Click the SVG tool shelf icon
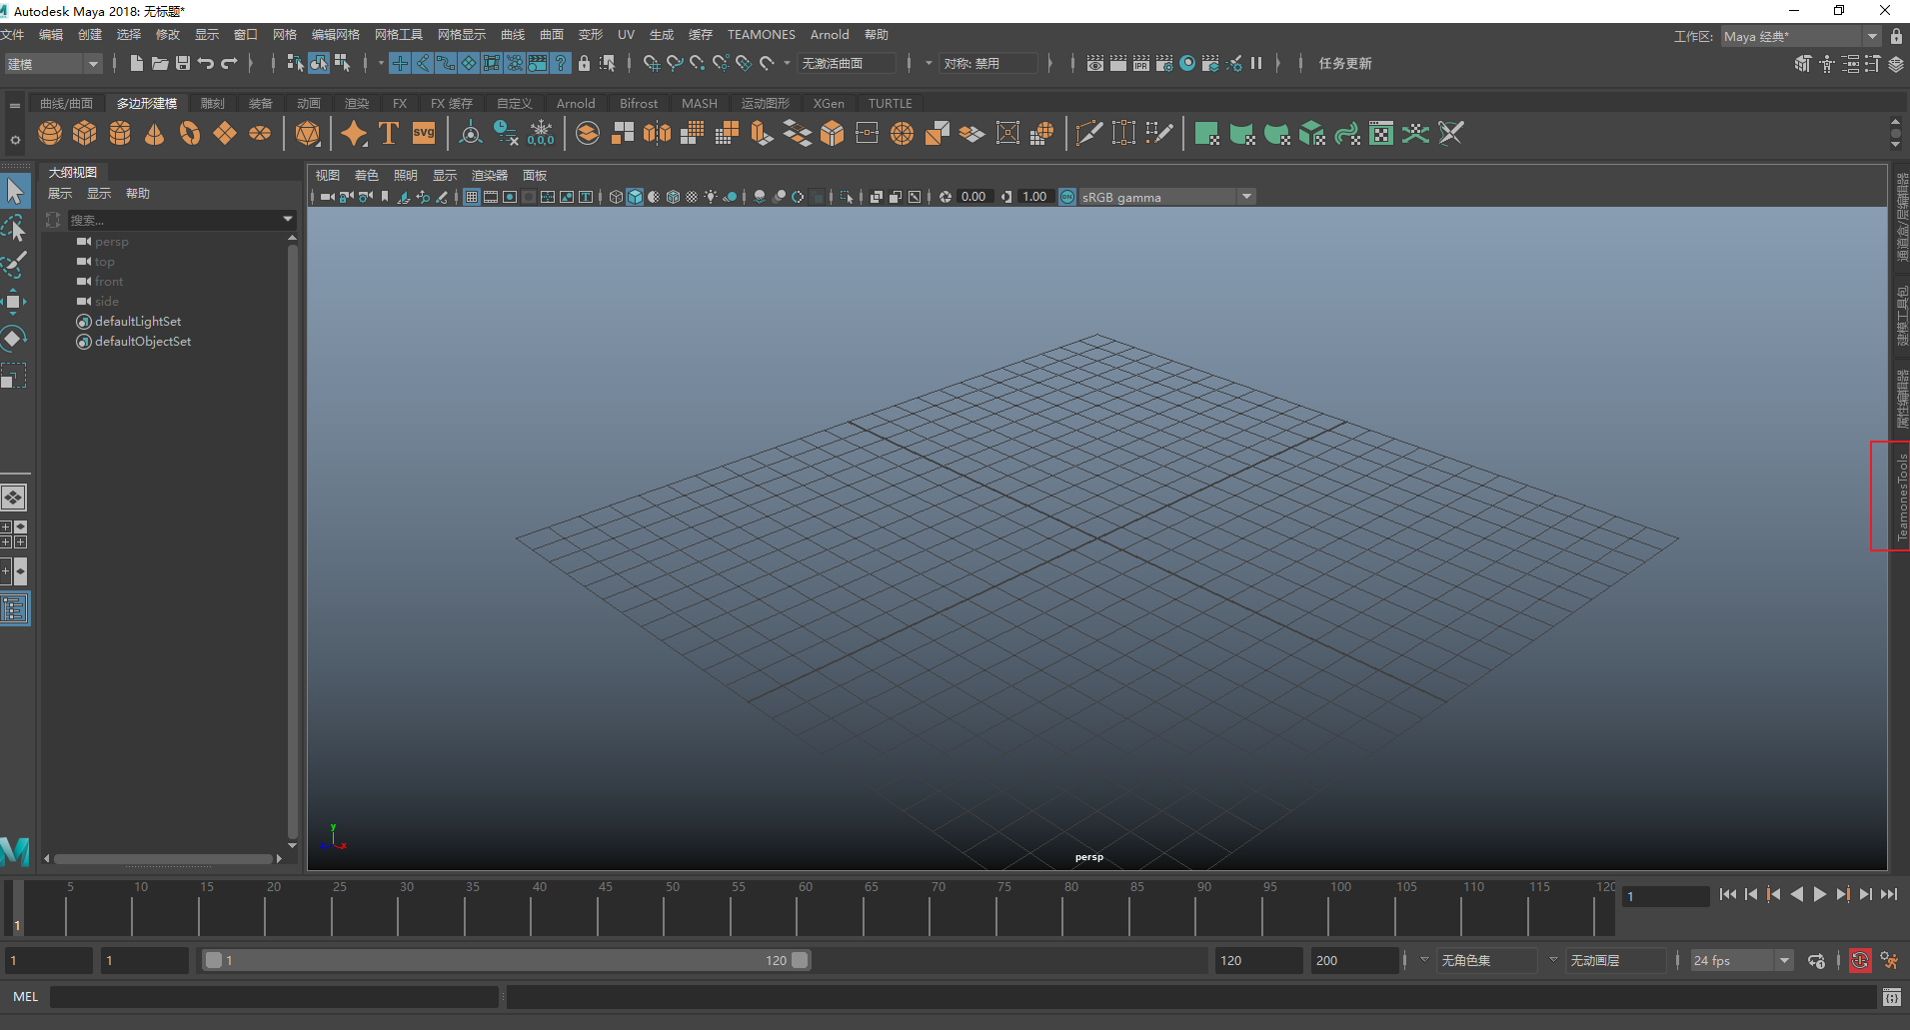This screenshot has height=1030, width=1910. [424, 133]
